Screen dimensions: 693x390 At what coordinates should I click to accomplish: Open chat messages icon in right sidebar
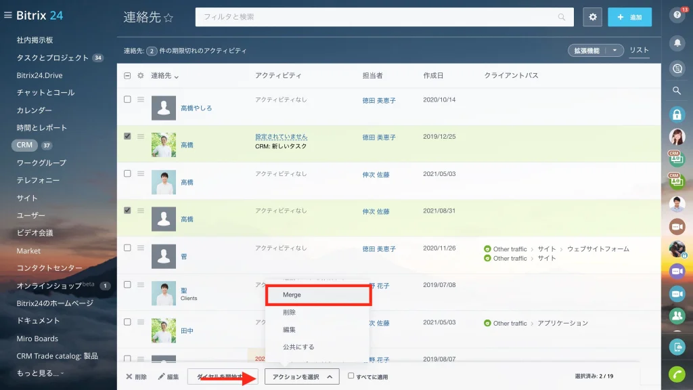[677, 68]
